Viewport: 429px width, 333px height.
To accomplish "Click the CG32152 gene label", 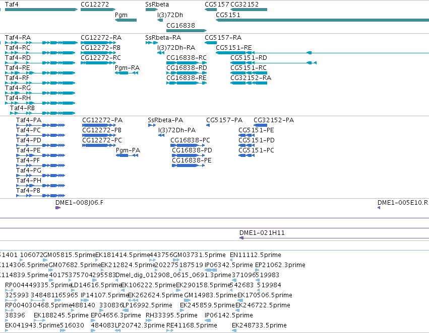I will [244, 5].
